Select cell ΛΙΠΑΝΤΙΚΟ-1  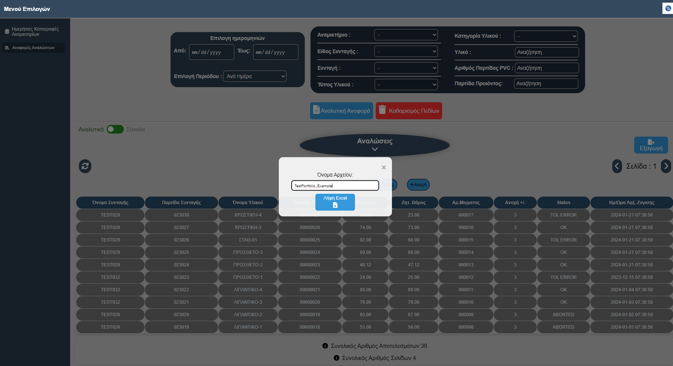(x=248, y=327)
